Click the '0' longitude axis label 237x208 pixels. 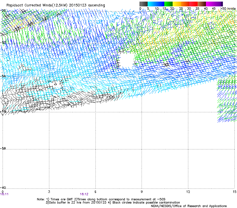click(3, 192)
